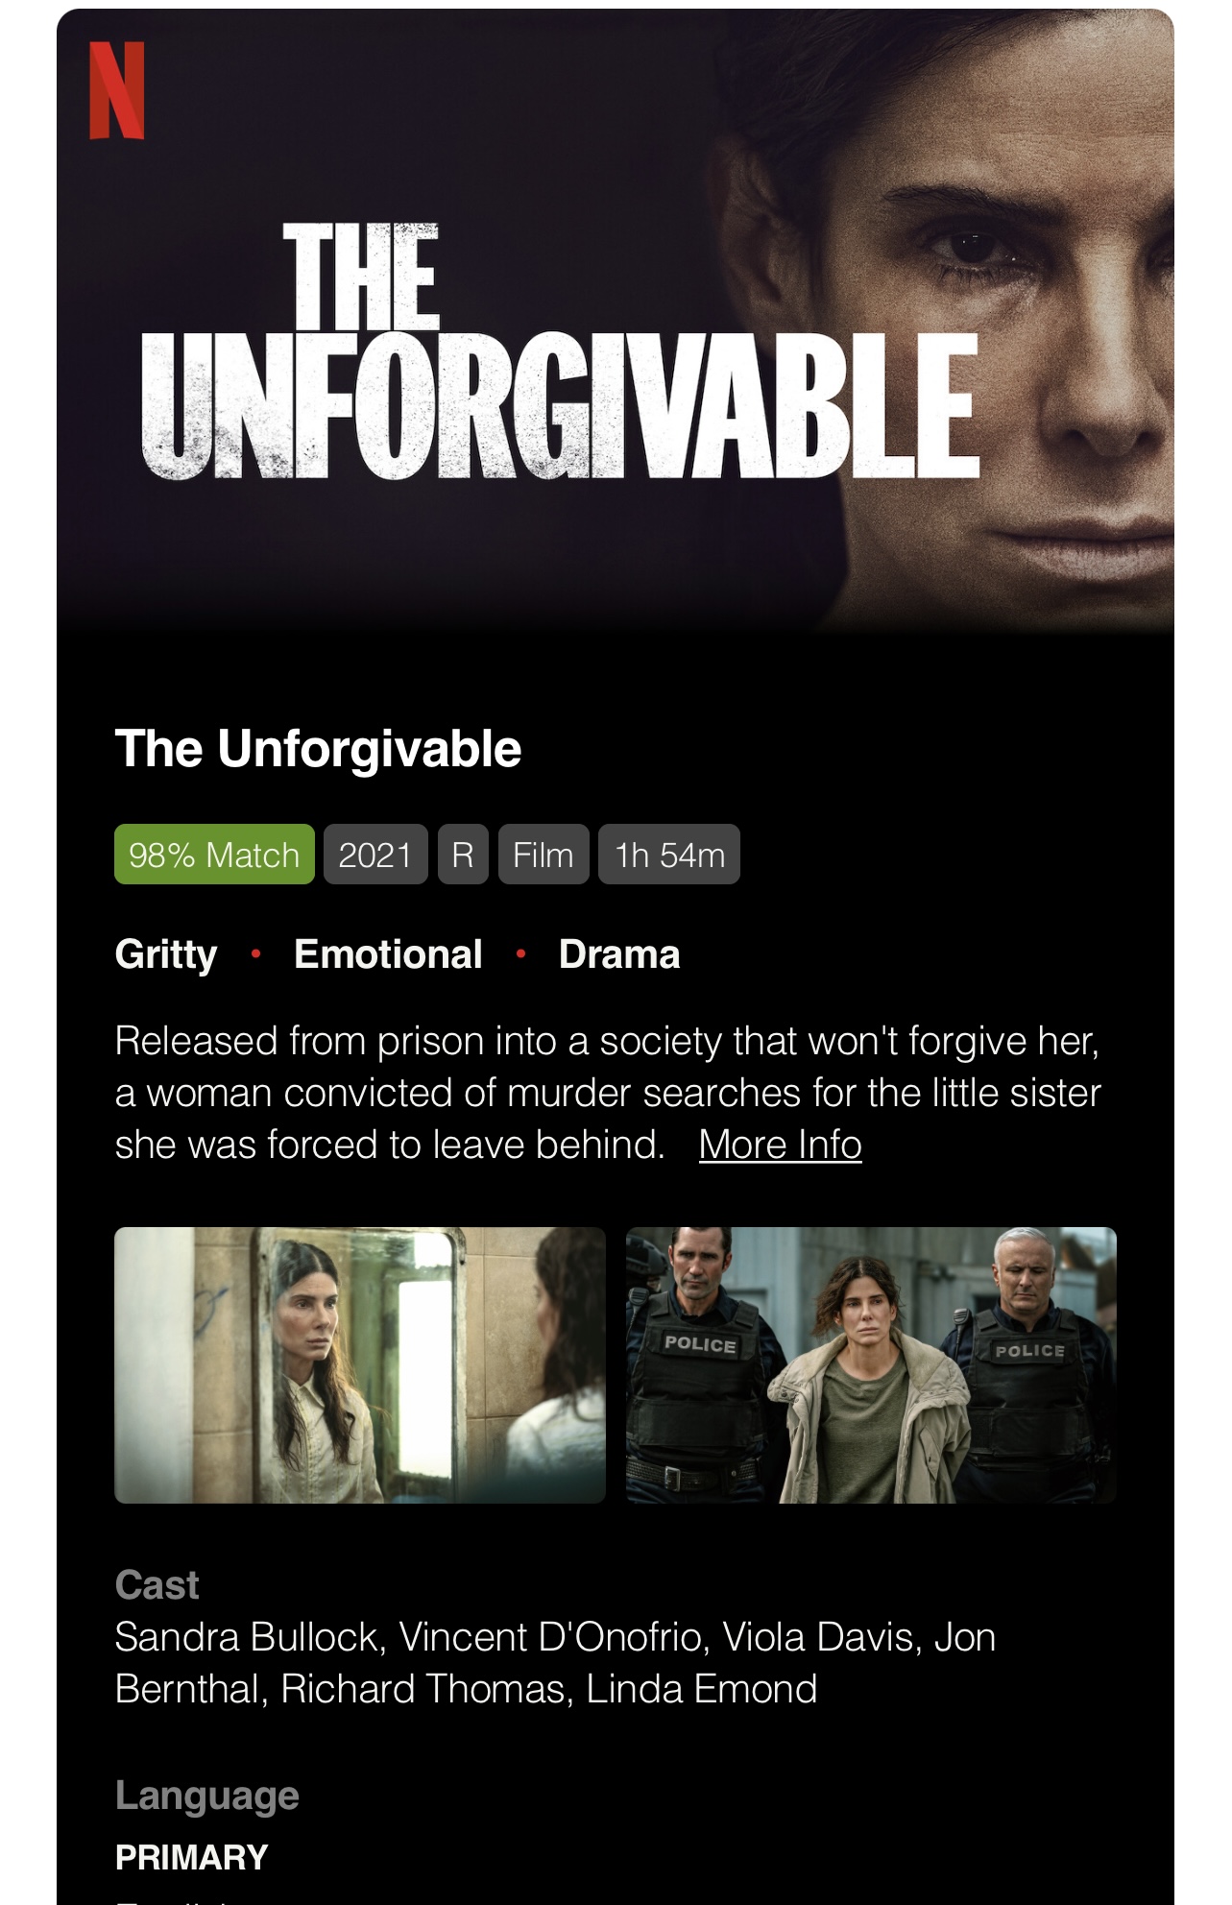The height and width of the screenshot is (1905, 1232).
Task: Open the More Info link
Action: point(780,1145)
